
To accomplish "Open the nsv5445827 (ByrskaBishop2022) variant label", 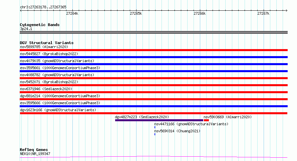I will (49, 54).
